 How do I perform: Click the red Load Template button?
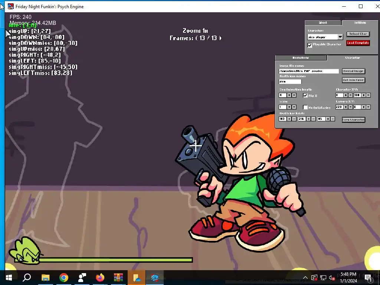(x=358, y=43)
